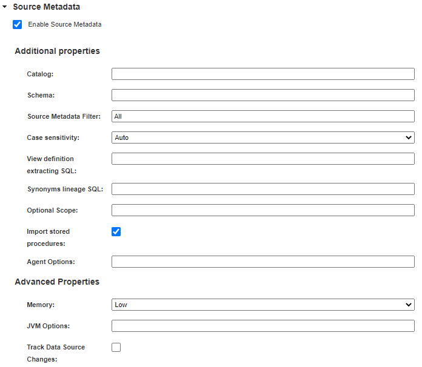Click the Optional Scope: label
This screenshot has width=422, height=367.
tap(53, 210)
